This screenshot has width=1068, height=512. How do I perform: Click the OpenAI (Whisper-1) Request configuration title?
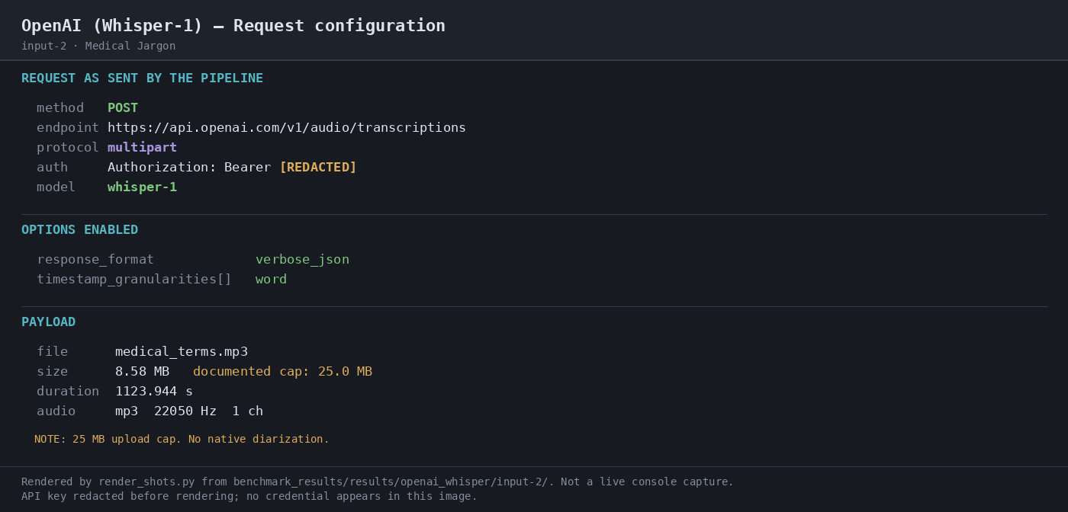[233, 25]
